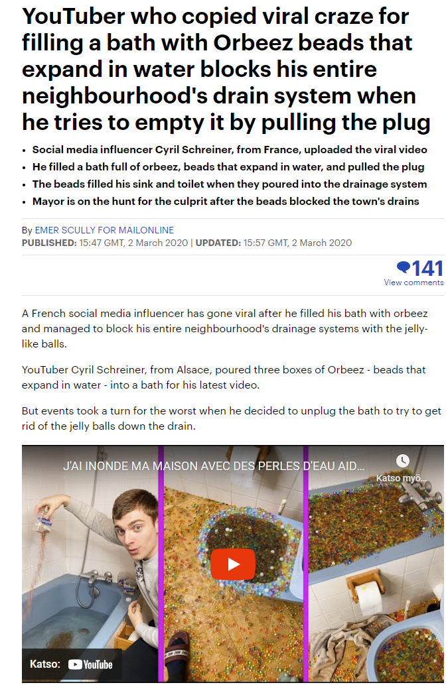Click the 141 comments count
The image size is (448, 685).
click(x=427, y=268)
